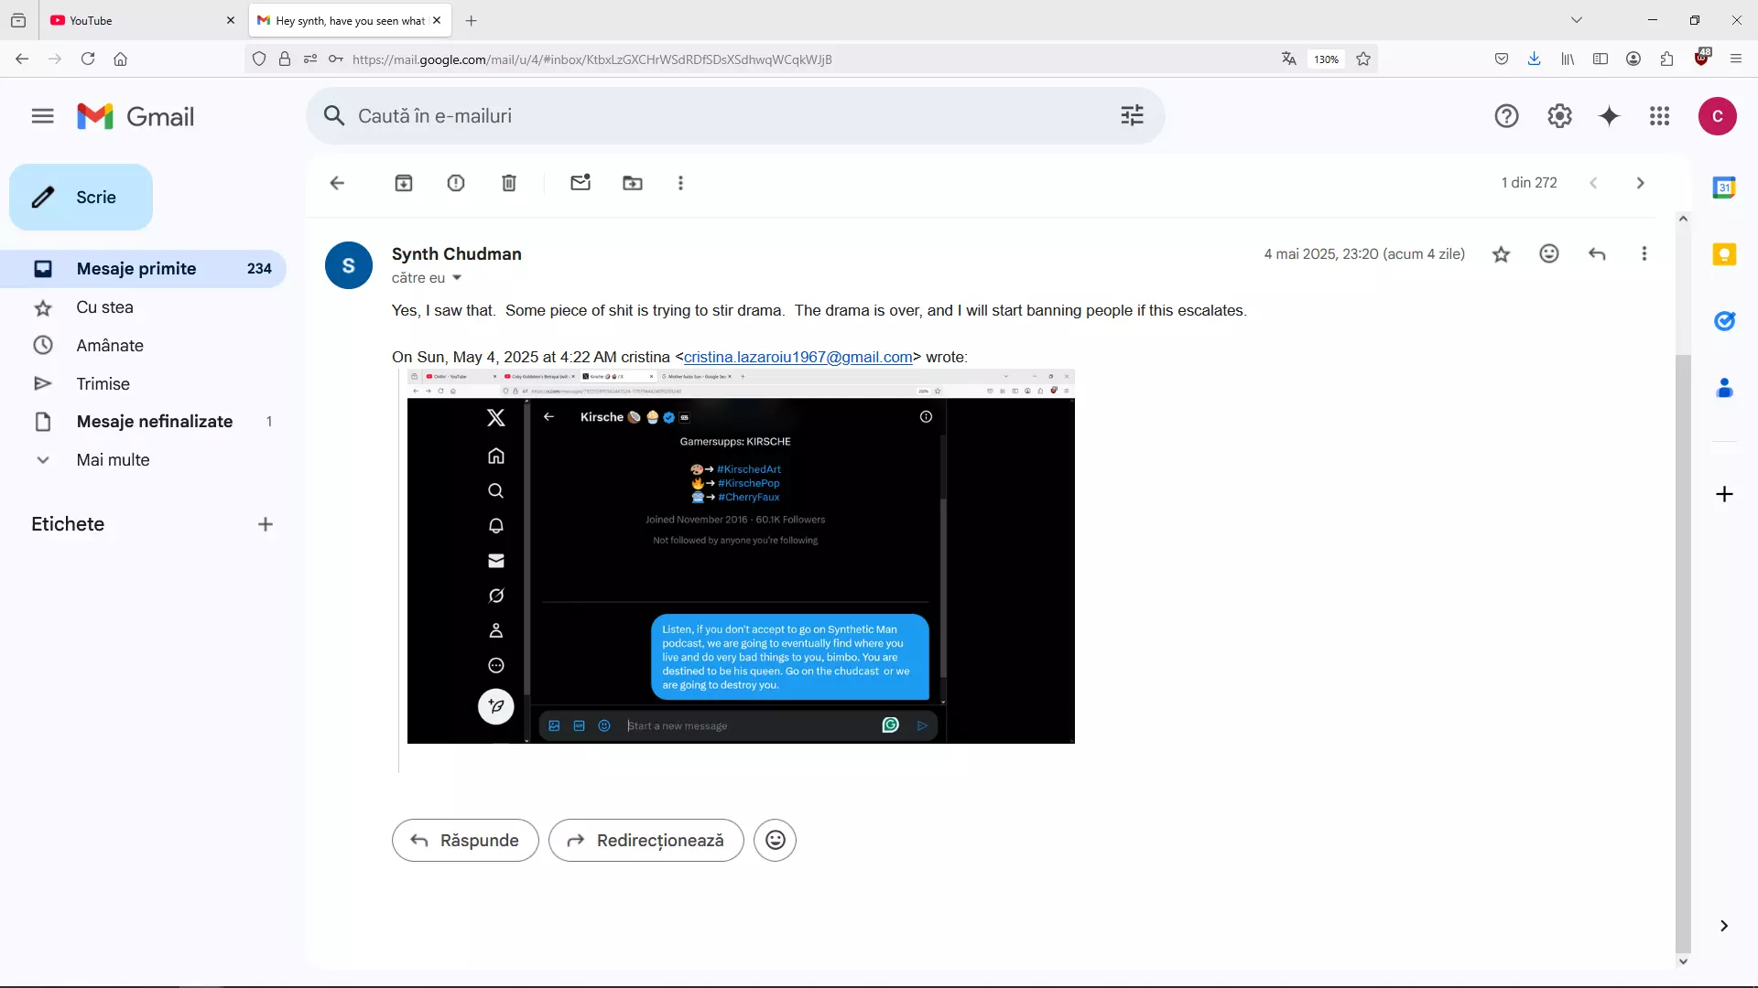Screen dimensions: 1758x988
Task: Open Gmail settings gear
Action: pyautogui.click(x=1559, y=116)
